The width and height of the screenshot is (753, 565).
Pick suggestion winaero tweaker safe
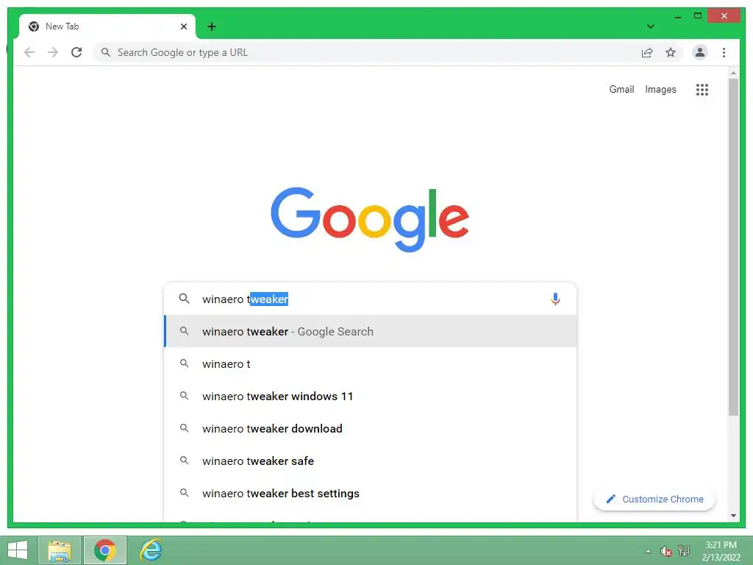tap(371, 461)
